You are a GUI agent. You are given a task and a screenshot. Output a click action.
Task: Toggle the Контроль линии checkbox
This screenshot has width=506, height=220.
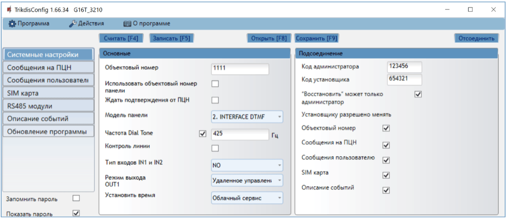coord(215,148)
